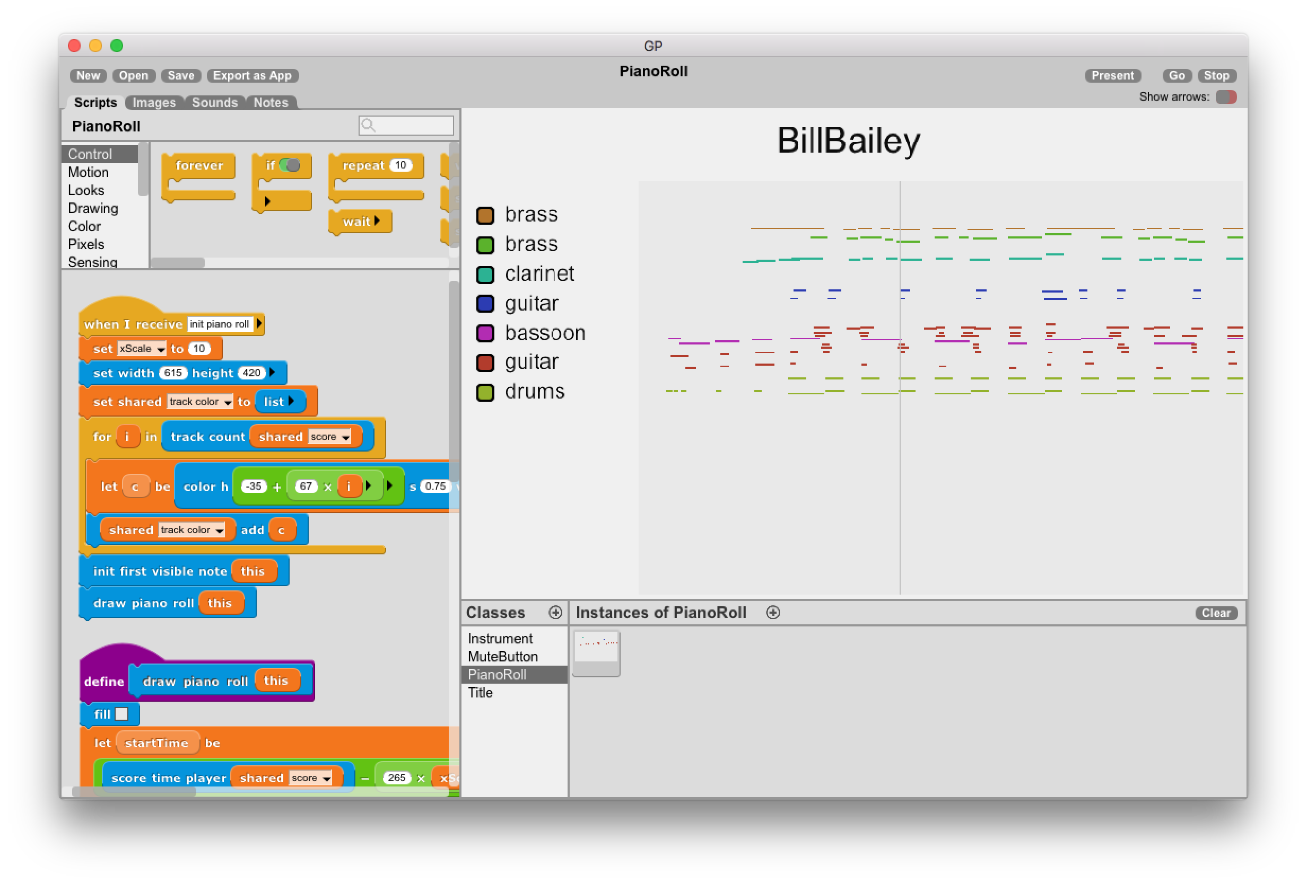
Task: Expand the wait block arrow
Action: coord(377,221)
